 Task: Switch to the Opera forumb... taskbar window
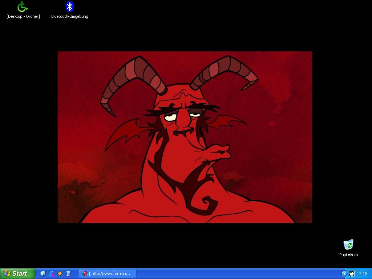point(108,274)
